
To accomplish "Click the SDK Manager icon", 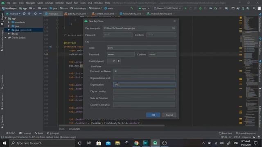I will pyautogui.click(x=248, y=8).
